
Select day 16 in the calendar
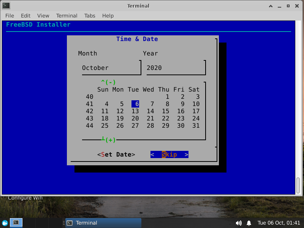[x=181, y=111]
